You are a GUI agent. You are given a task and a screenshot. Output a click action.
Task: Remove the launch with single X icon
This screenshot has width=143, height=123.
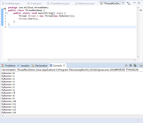[x=131, y=65]
